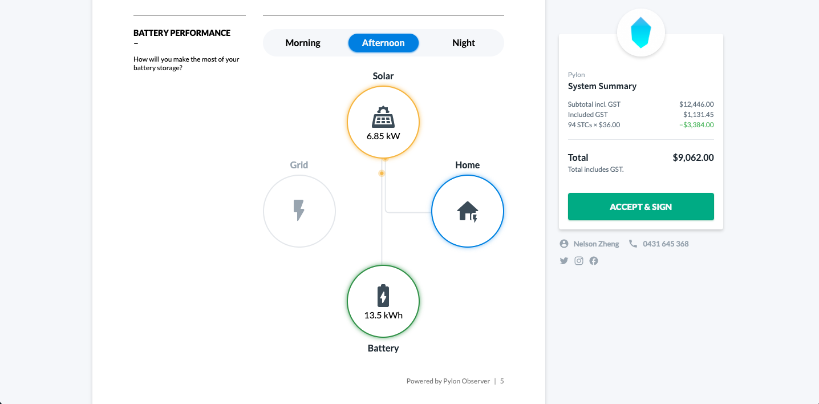Select the Solar panel node icon

(x=383, y=118)
